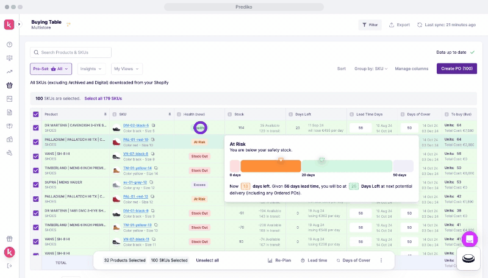Copy SKU icon next to DM-02-black-5
The height and width of the screenshot is (278, 488).
pyautogui.click(x=154, y=126)
